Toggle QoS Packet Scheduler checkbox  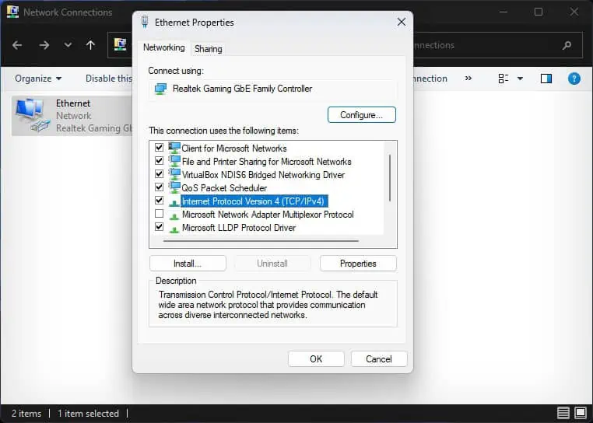coord(160,187)
